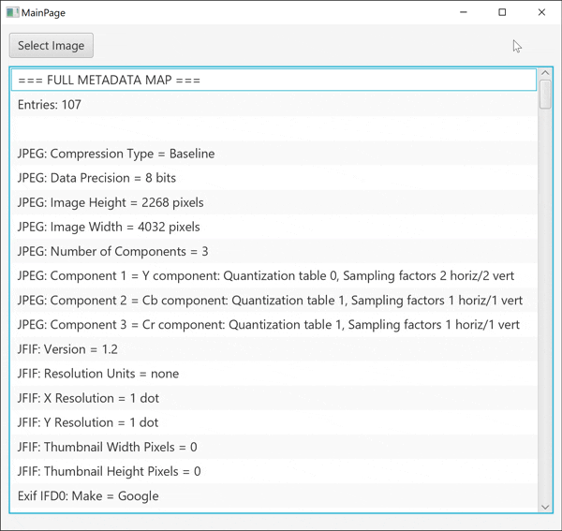Select the Component 2 Cb component row

274,301
